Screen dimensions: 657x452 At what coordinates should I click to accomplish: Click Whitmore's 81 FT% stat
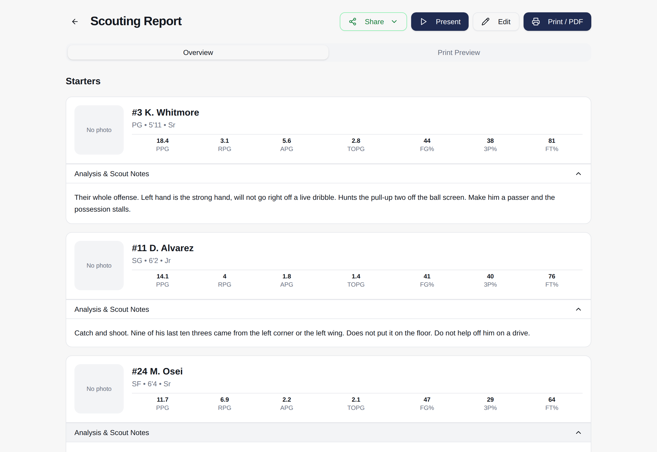coord(552,145)
